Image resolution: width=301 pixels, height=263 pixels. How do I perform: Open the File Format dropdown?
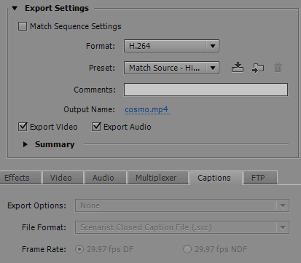click(182, 227)
